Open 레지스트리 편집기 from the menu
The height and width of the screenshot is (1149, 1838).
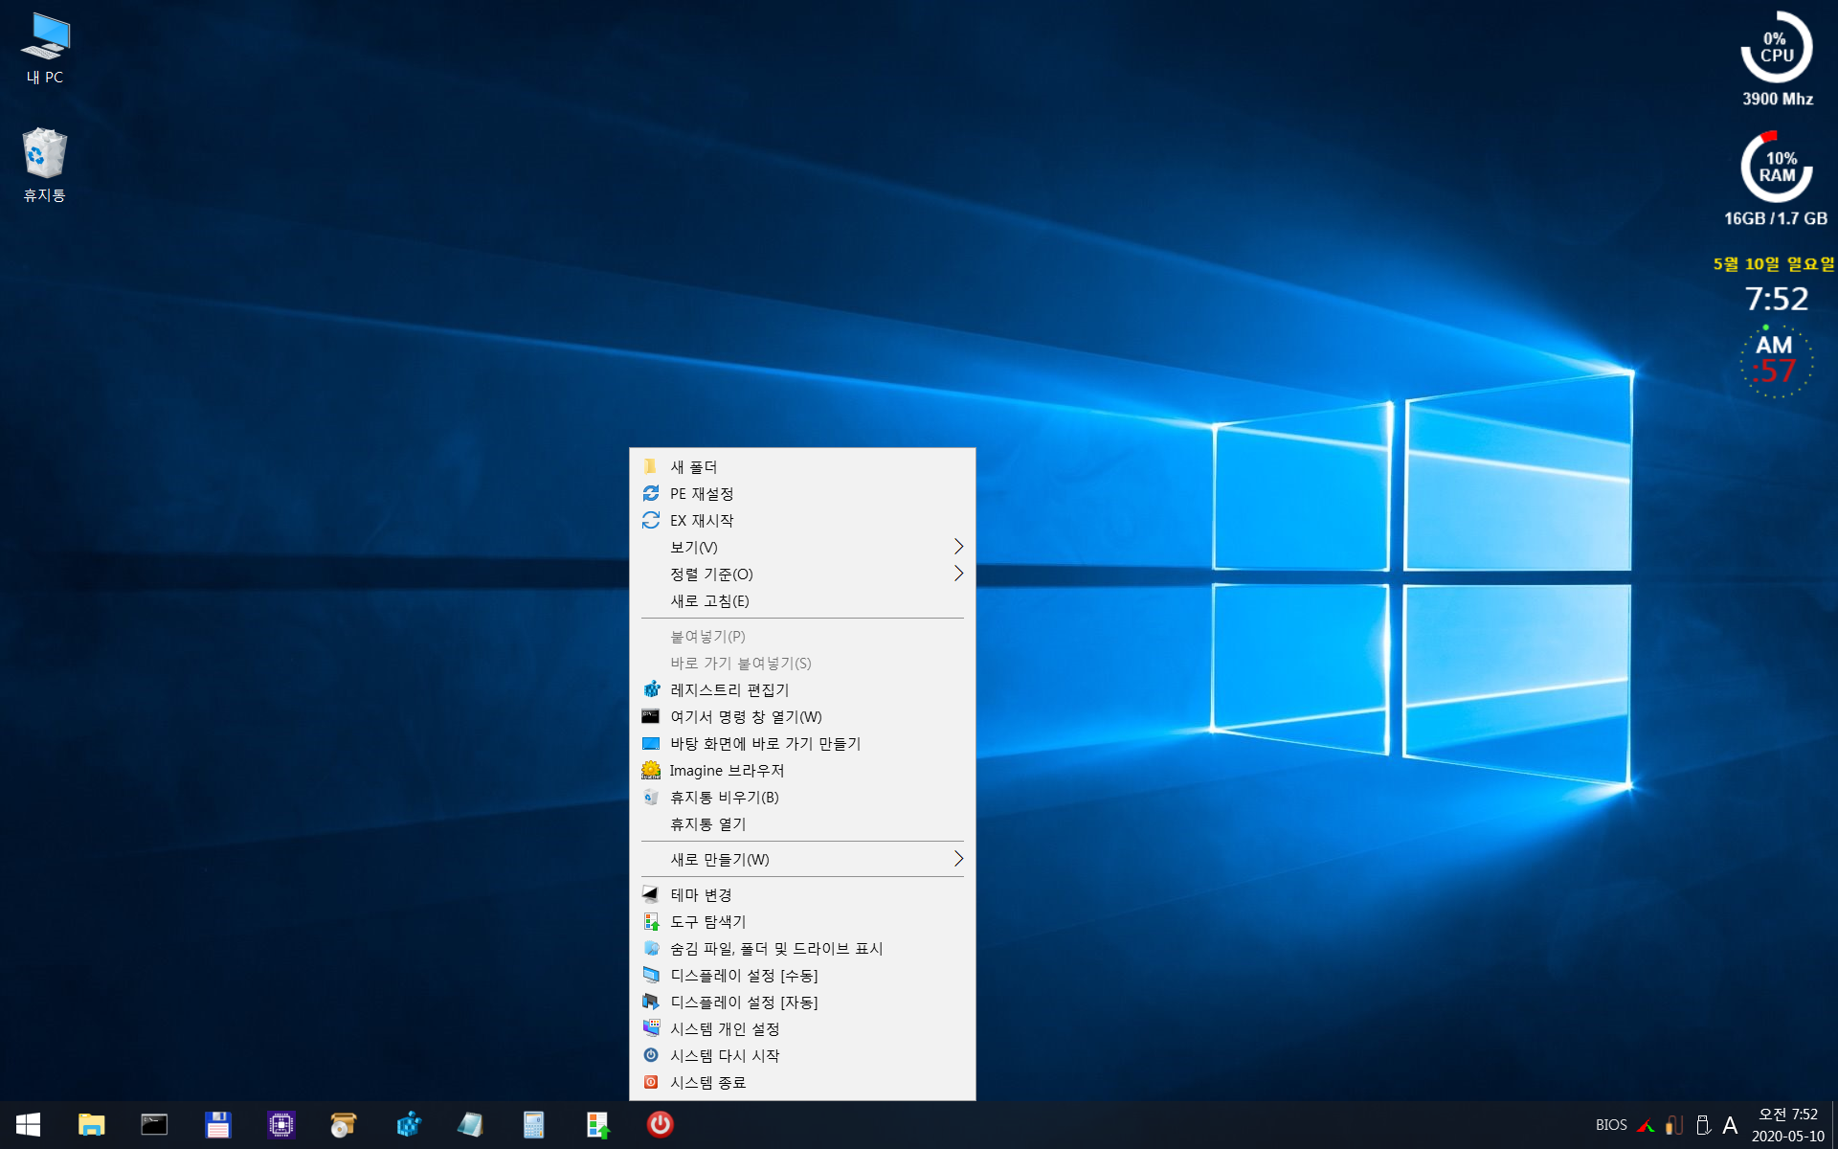(802, 689)
